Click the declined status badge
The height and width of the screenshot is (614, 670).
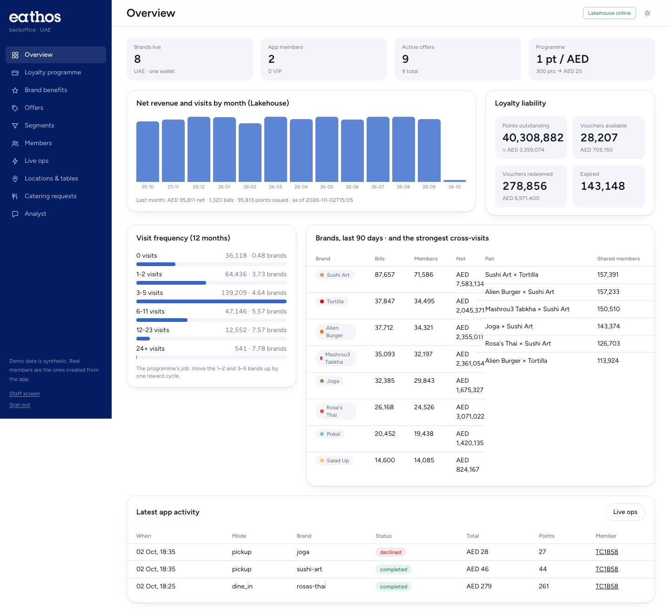click(391, 552)
